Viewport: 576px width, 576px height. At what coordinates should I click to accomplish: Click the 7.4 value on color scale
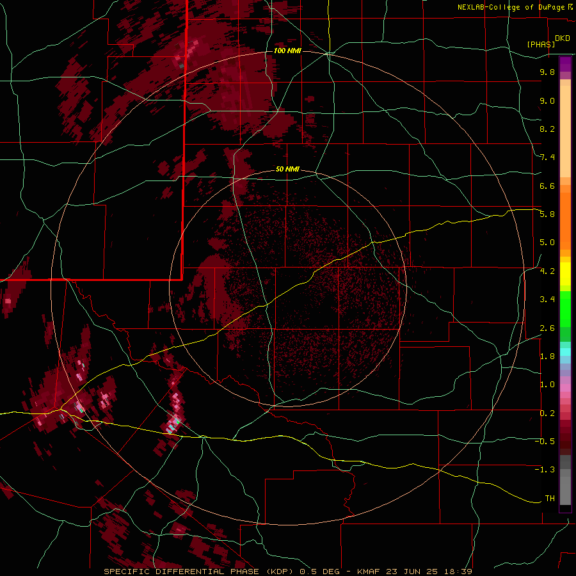click(547, 157)
